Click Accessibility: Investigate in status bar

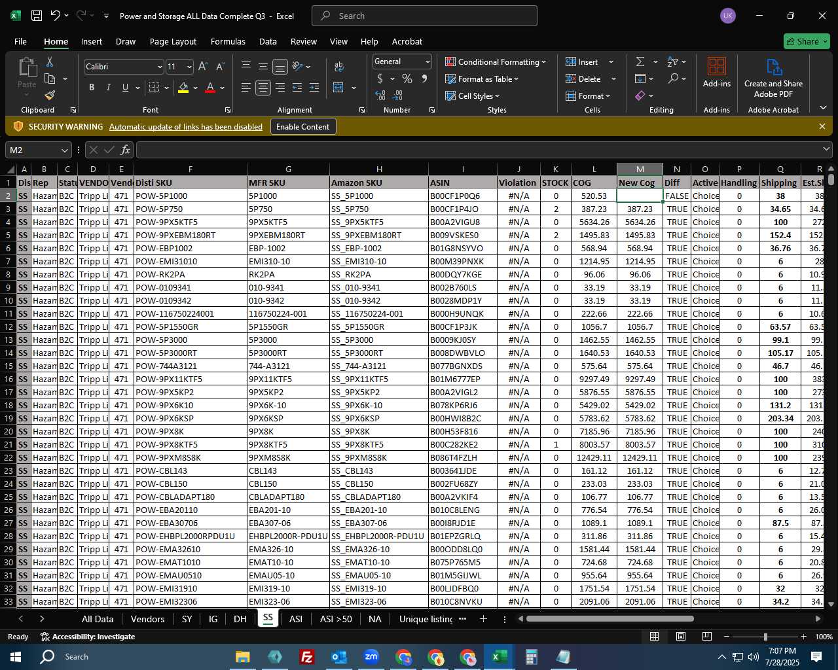(x=88, y=637)
